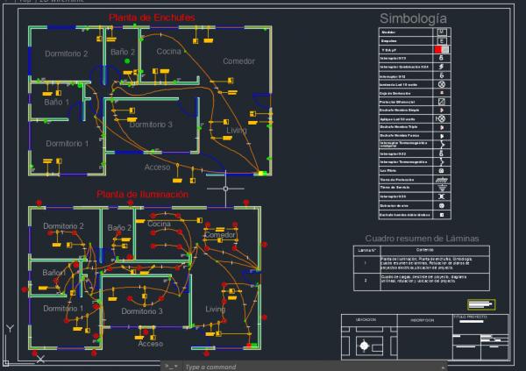Image resolution: width=526 pixels, height=371 pixels.
Task: Click 'Comedor' label in Planta de Enchufes
Action: point(238,61)
